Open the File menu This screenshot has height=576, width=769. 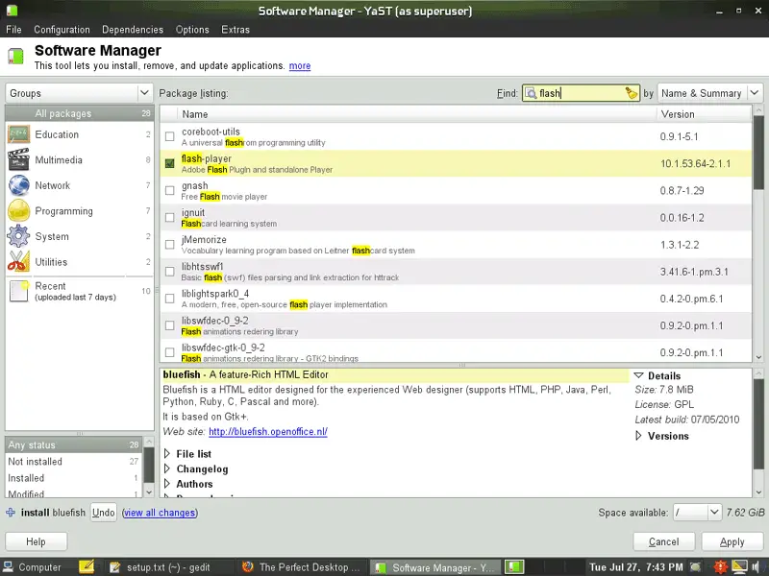[13, 30]
